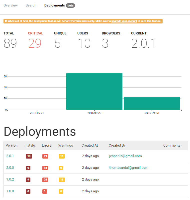190x200 pixels.
Task: Click the chart bar for 2016-09-22
Action: click(x=94, y=91)
